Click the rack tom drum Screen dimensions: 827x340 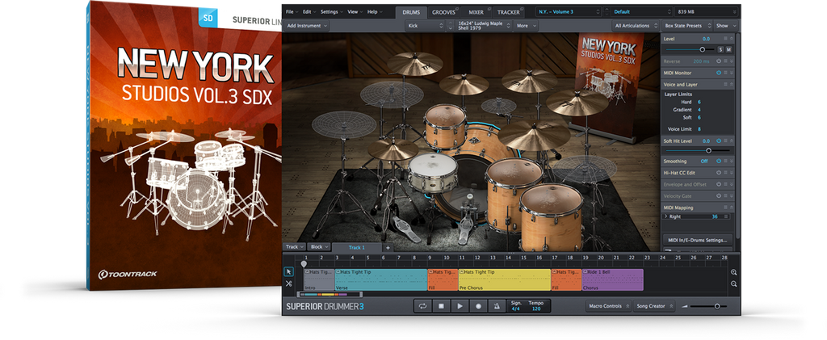[445, 126]
